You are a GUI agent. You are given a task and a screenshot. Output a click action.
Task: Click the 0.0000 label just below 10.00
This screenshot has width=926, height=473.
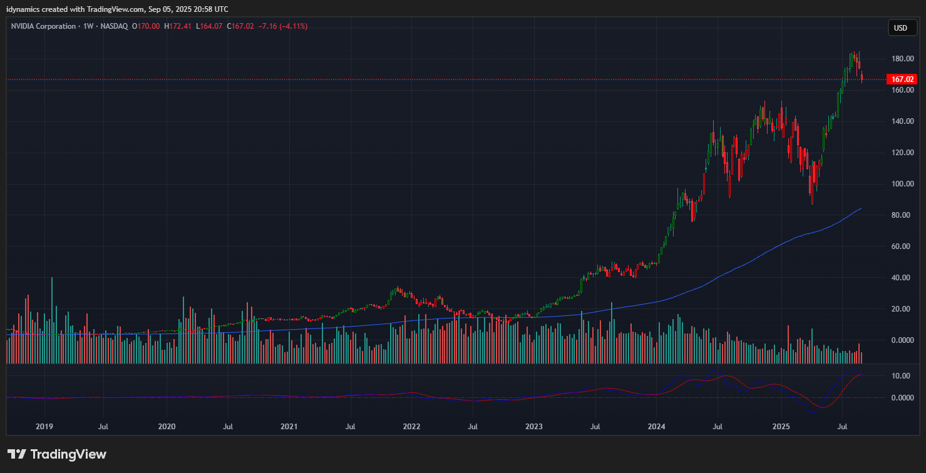902,398
